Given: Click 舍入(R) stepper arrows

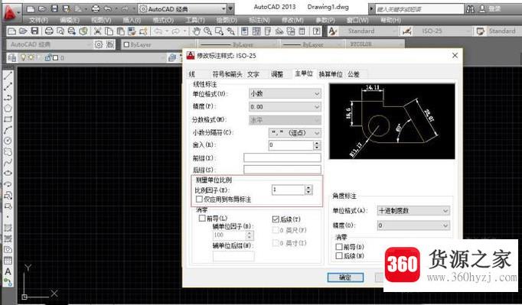Looking at the screenshot, I should tap(317, 145).
